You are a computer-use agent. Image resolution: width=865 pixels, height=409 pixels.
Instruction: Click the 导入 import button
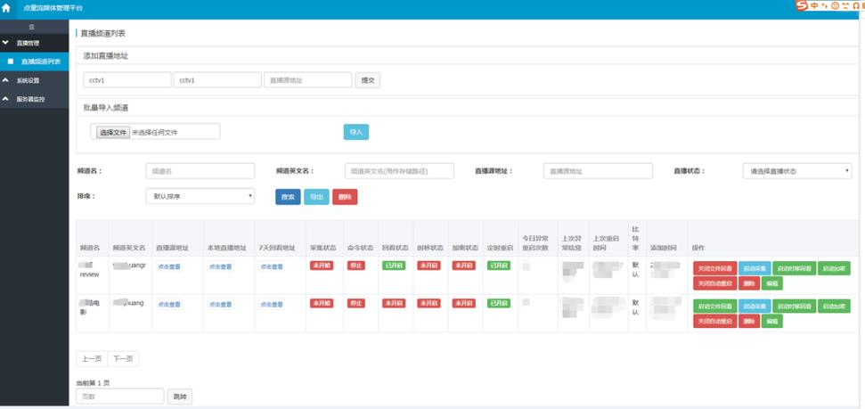tap(355, 132)
